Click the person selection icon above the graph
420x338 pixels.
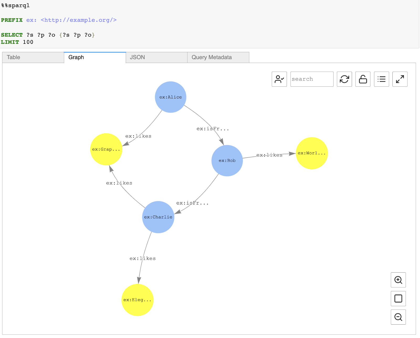tap(279, 79)
